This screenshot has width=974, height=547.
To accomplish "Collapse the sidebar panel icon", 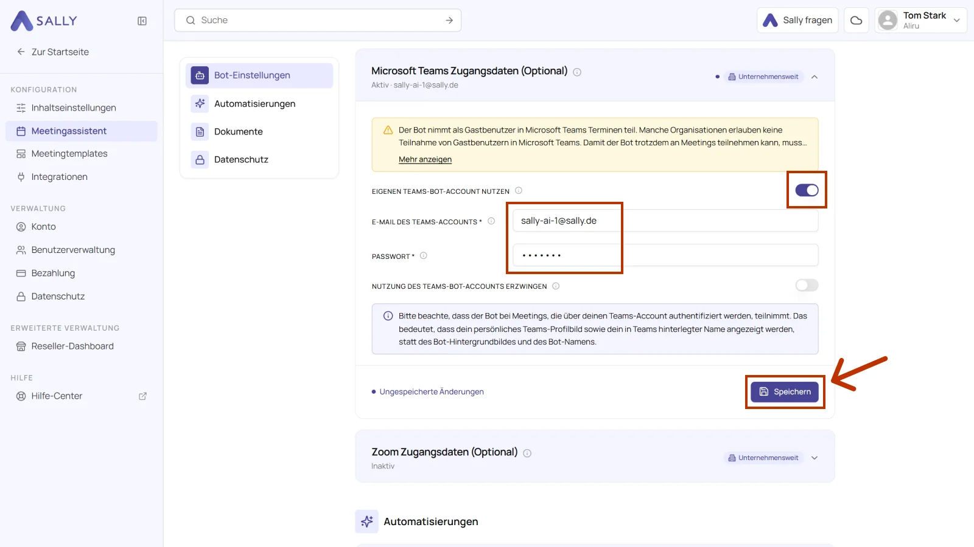I will (142, 21).
